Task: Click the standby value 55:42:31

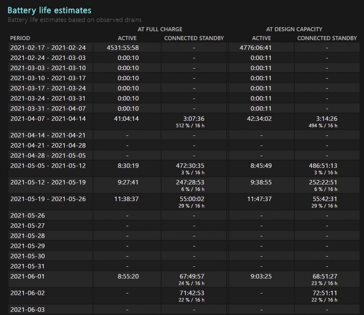Action: 325,199
